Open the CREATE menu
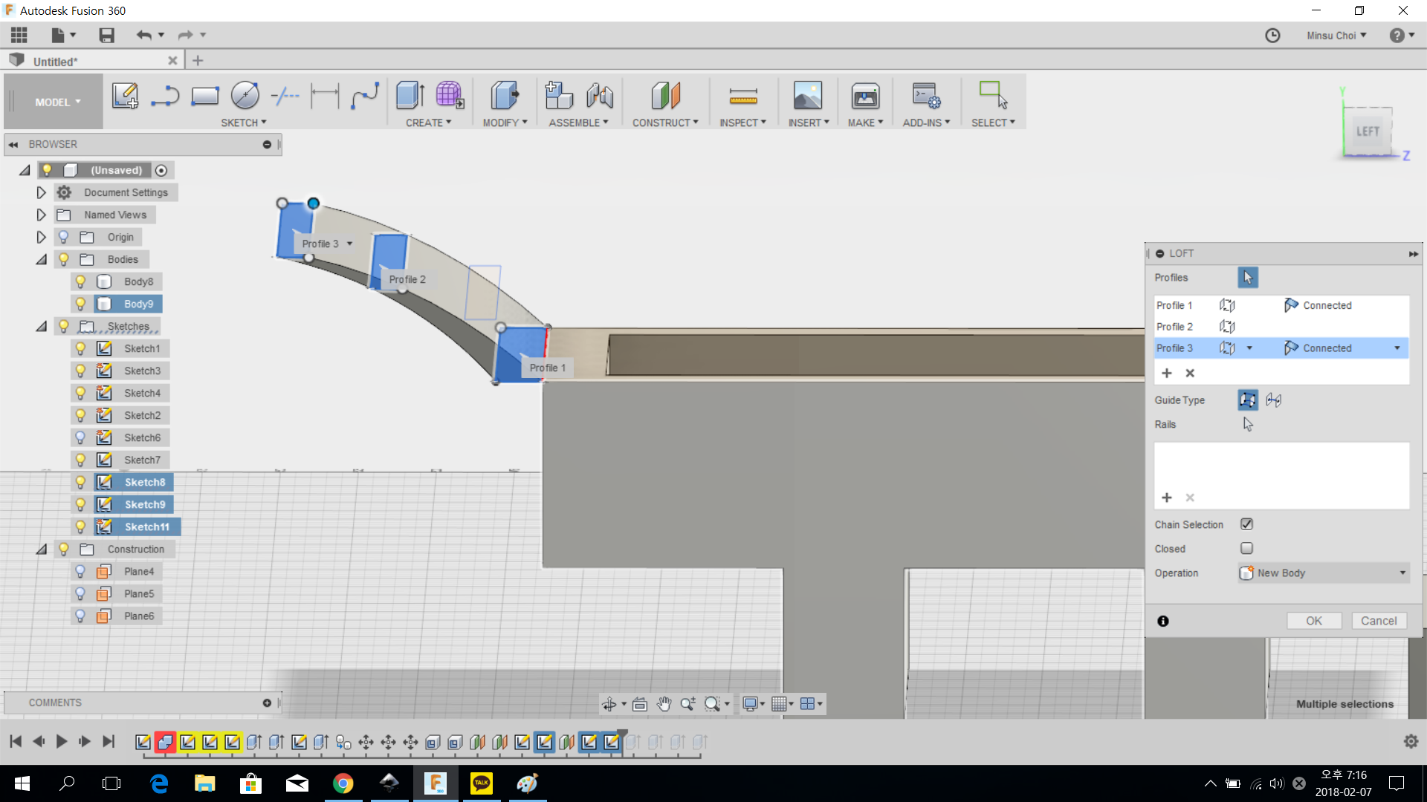This screenshot has width=1427, height=802. 428,123
